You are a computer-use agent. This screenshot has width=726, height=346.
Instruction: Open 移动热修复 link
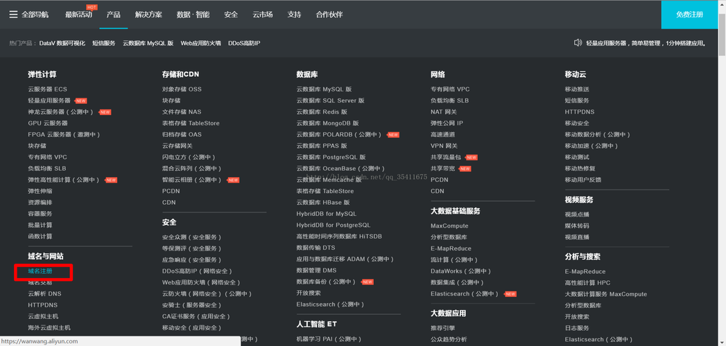580,168
